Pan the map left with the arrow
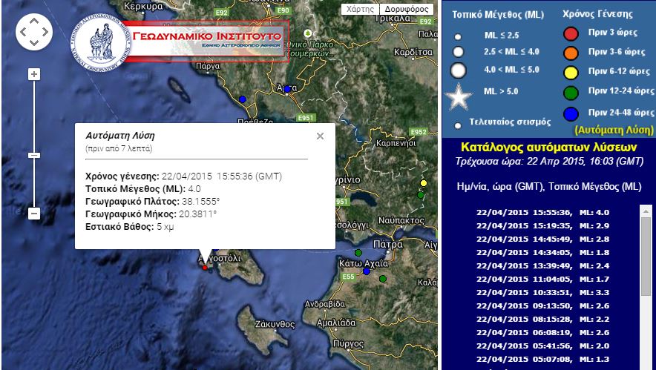Screen dimensions: 656x370 tap(22, 32)
